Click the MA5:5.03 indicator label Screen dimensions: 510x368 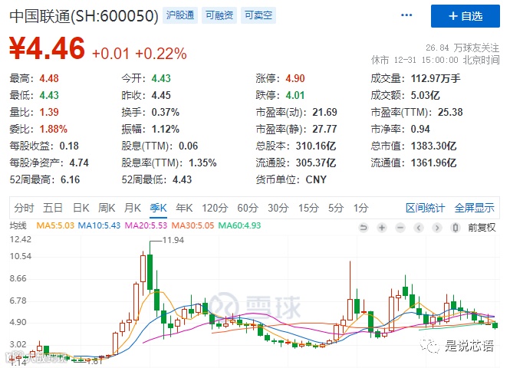pos(55,225)
